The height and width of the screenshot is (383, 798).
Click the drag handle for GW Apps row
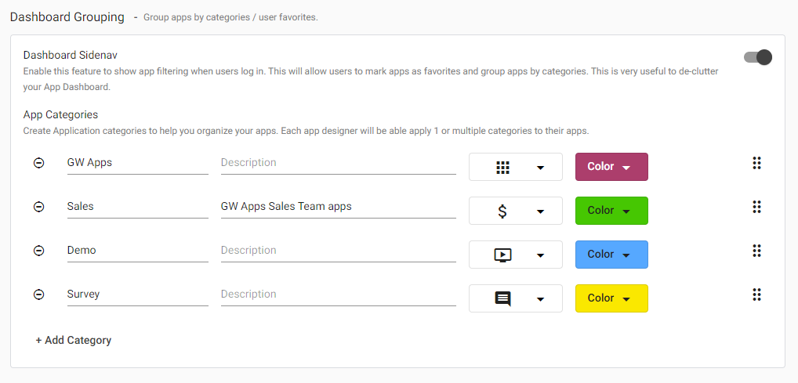(756, 163)
